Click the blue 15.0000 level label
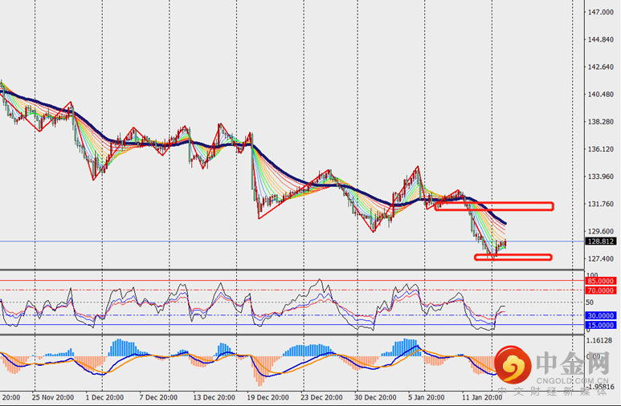Viewport: 621px width, 406px height. 601,325
